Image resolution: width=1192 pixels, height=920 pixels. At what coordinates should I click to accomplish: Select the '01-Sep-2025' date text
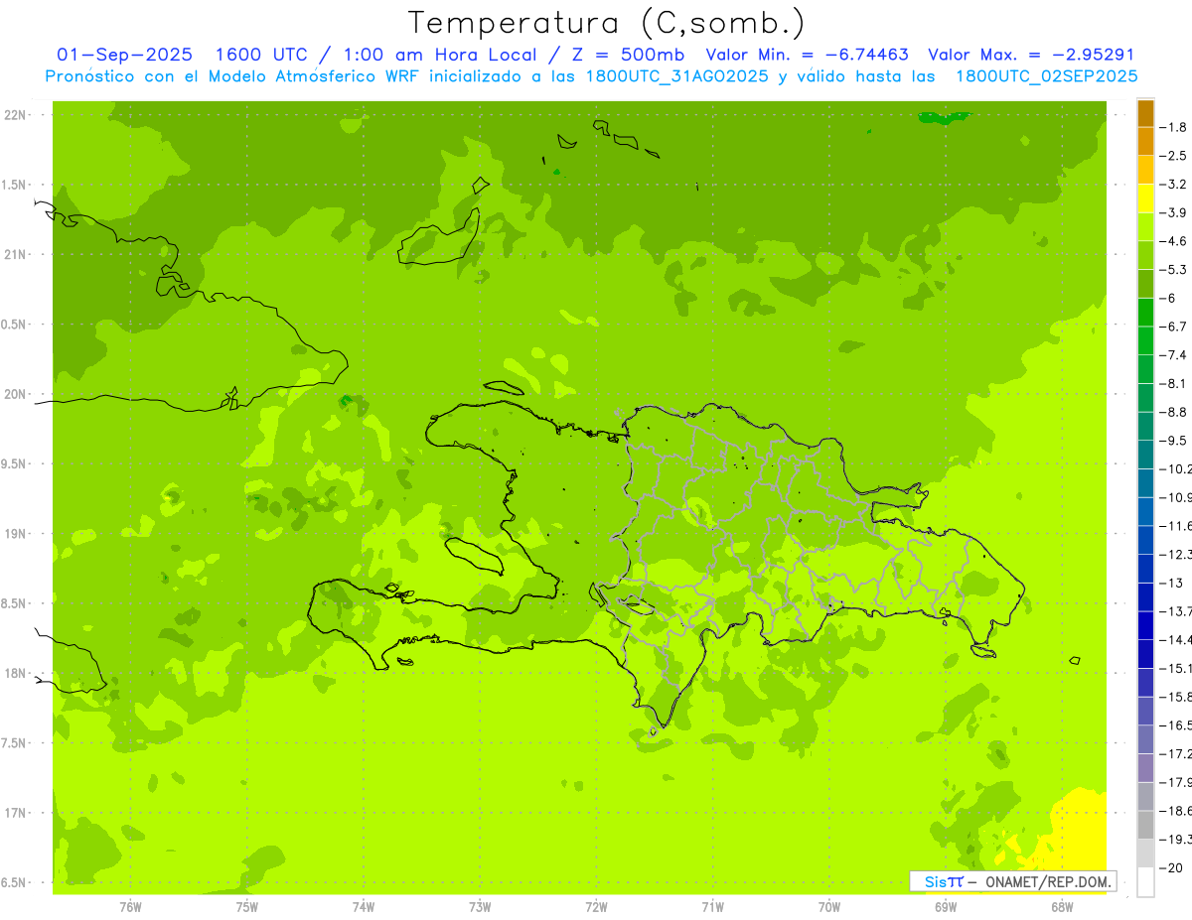pos(125,55)
